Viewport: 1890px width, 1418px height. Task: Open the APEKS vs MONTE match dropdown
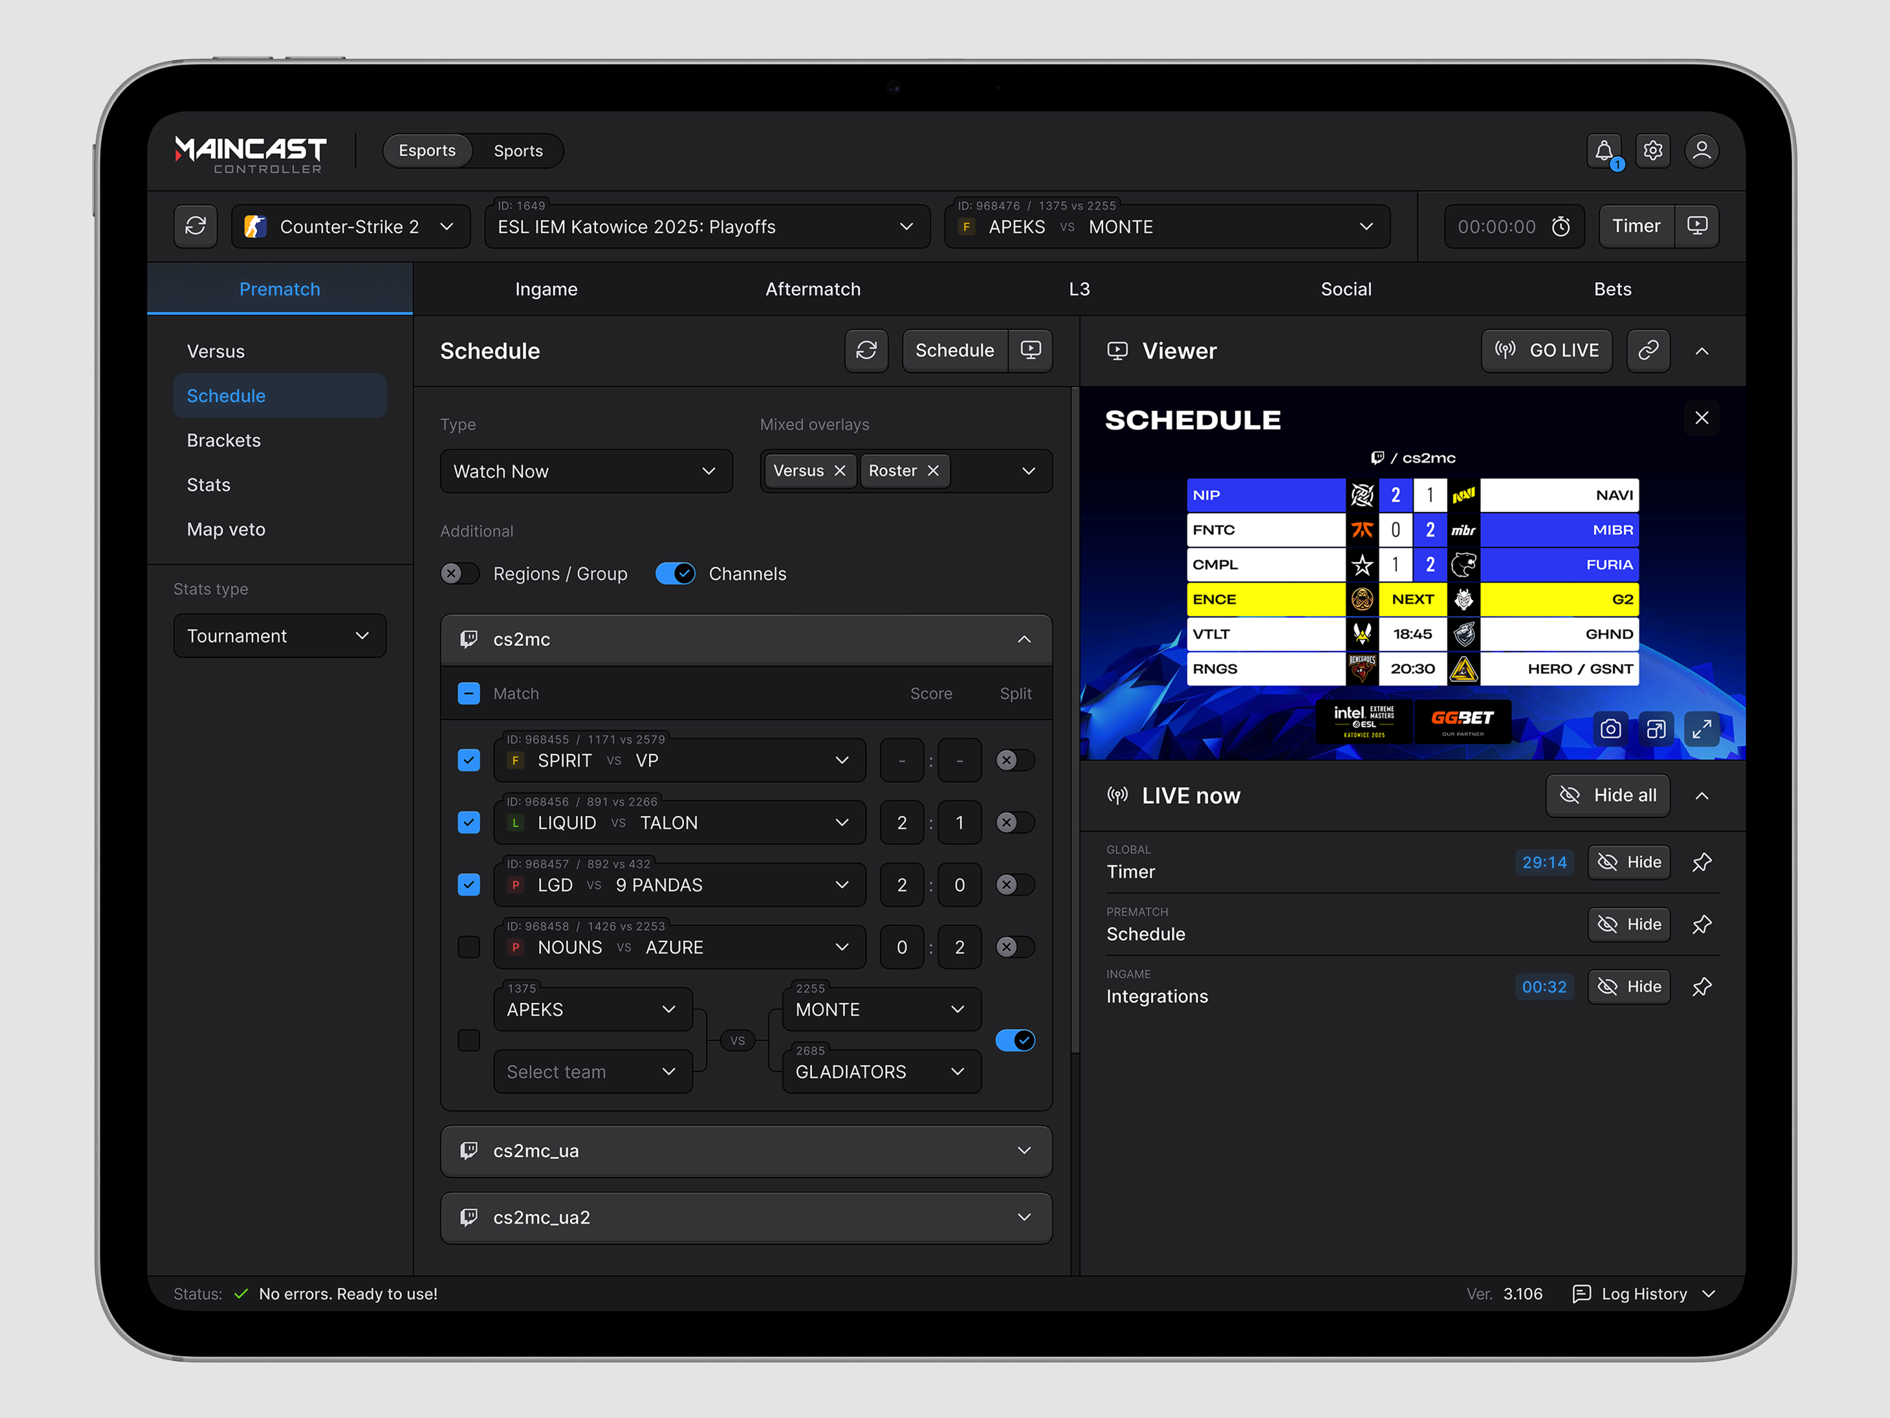tap(1167, 226)
